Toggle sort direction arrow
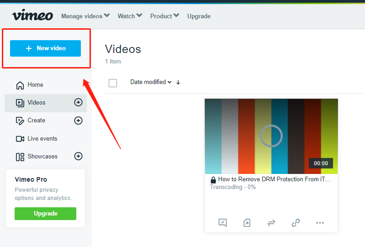 (x=178, y=82)
